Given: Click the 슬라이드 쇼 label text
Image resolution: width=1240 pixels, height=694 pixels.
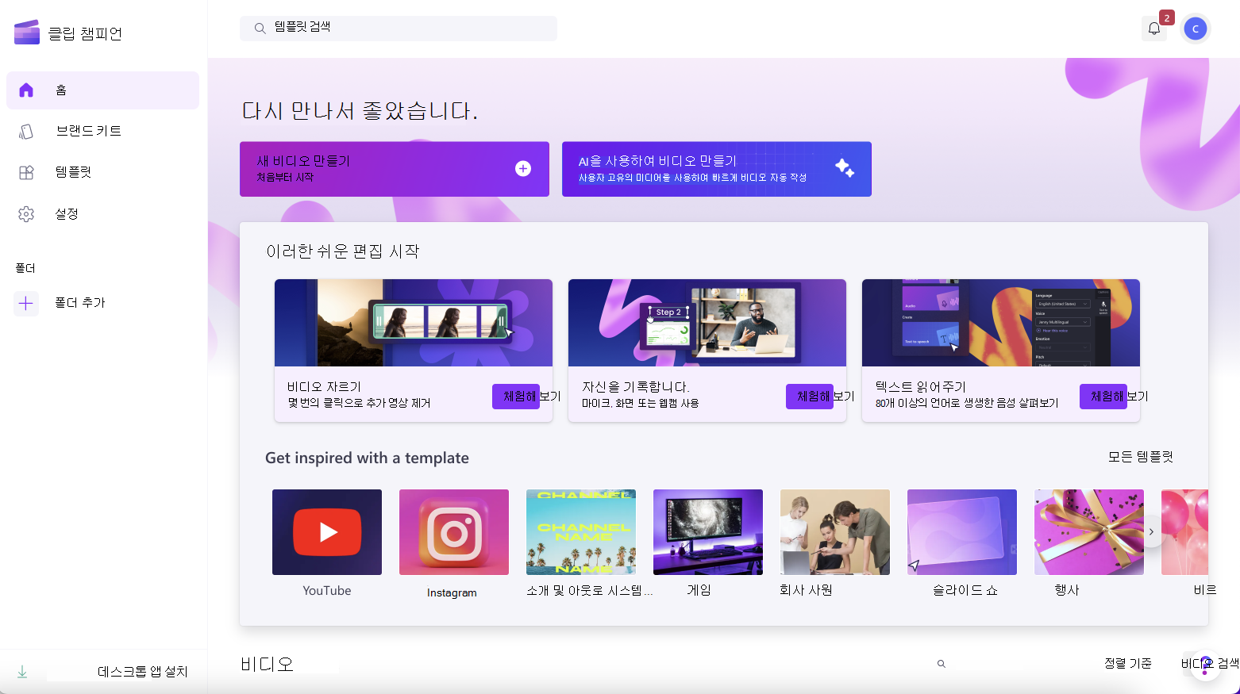Looking at the screenshot, I should pos(965,590).
